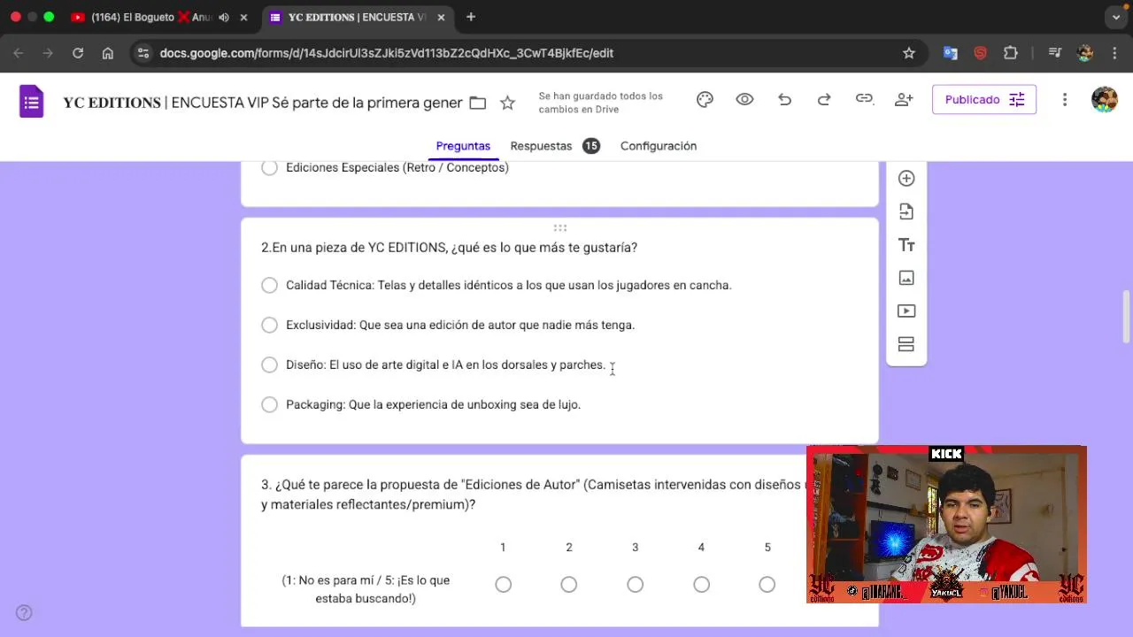Click the address bar URL
Screen dimensions: 1133x637
point(386,53)
